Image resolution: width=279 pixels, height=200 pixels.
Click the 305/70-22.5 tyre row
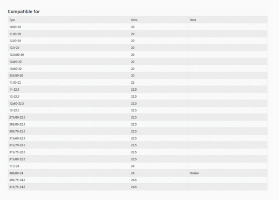click(x=17, y=131)
